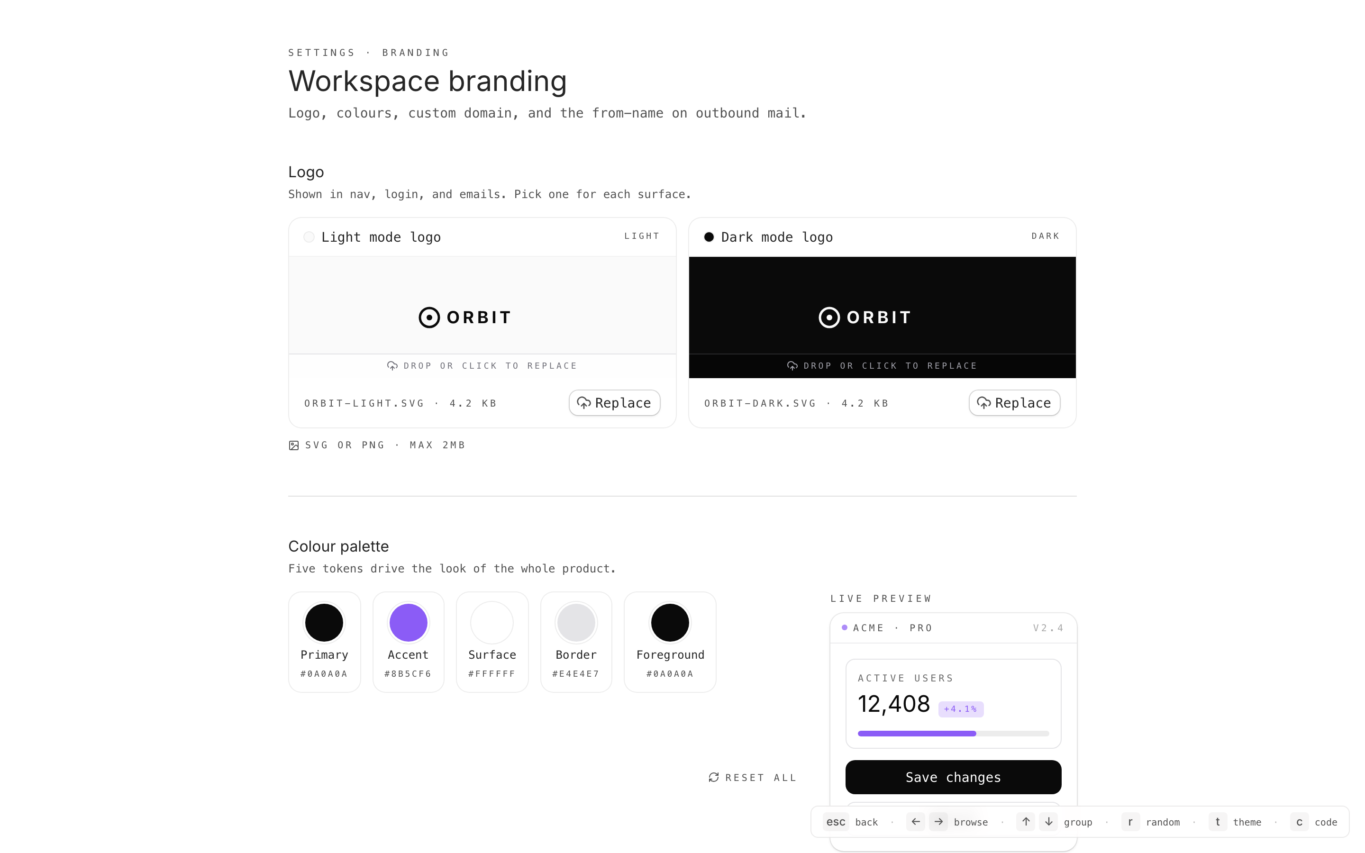Viewport: 1365px width, 853px height.
Task: Select the Light mode logo radio dot
Action: point(309,237)
